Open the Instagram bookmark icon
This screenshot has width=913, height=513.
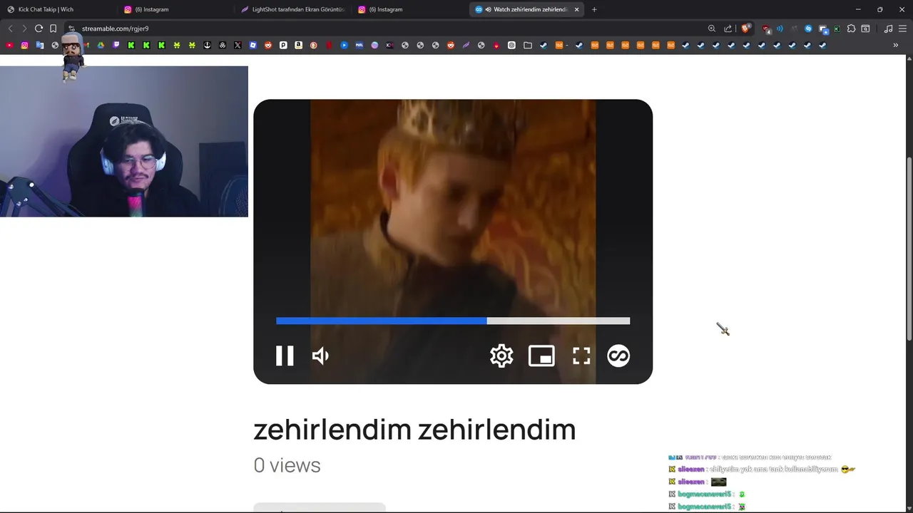click(24, 45)
